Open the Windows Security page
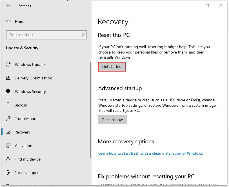 (x=30, y=92)
